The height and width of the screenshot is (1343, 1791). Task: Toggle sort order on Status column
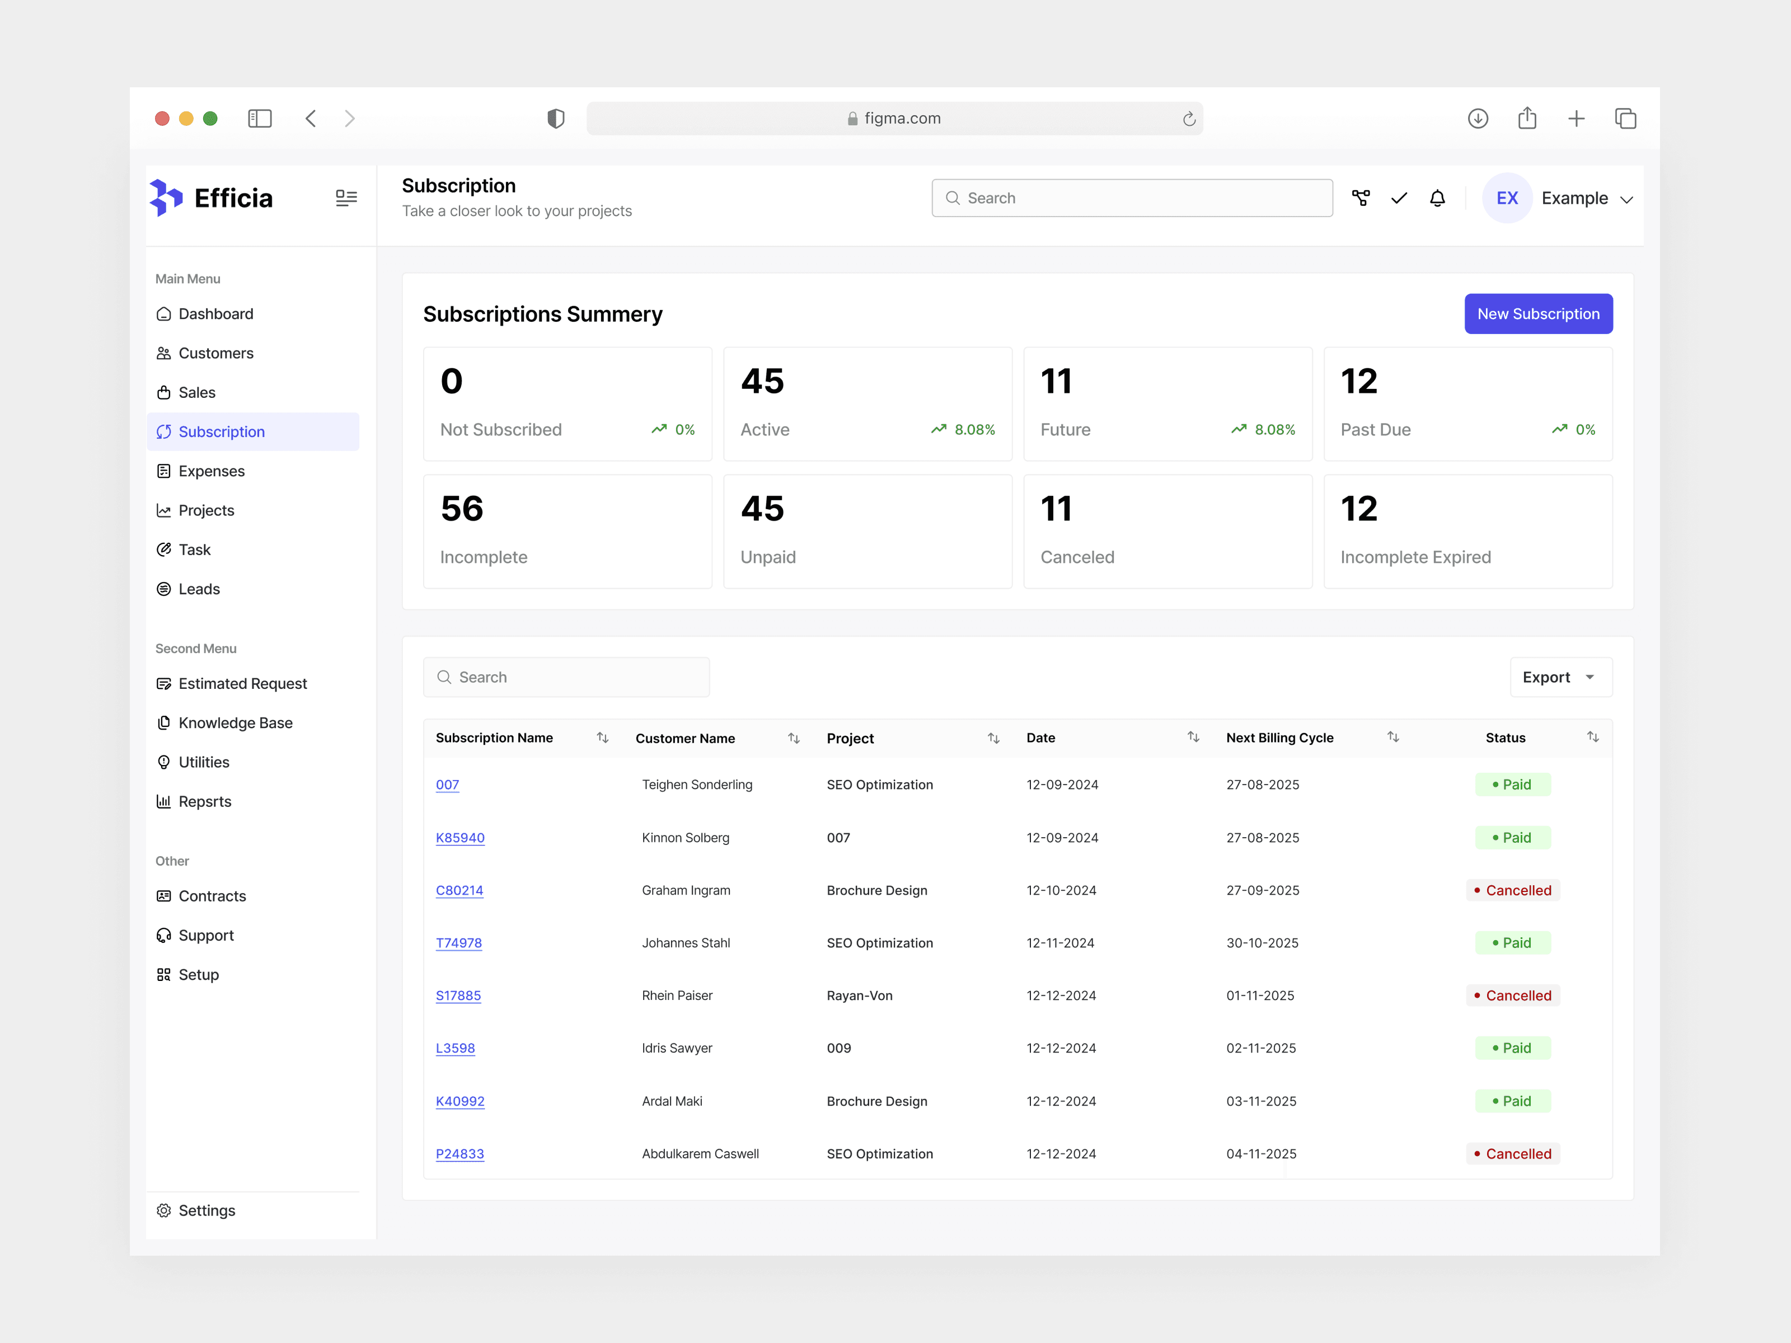coord(1592,736)
